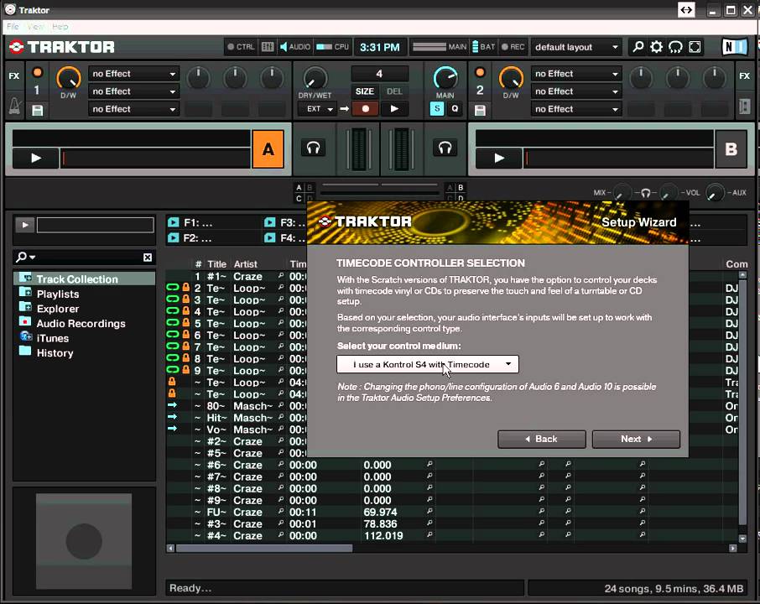Viewport: 760px width, 604px height.
Task: Play the loop recorder
Action: pyautogui.click(x=394, y=109)
